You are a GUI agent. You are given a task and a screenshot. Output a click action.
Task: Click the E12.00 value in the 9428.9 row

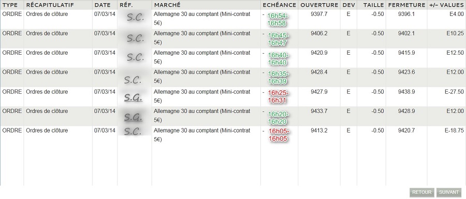tap(455, 111)
